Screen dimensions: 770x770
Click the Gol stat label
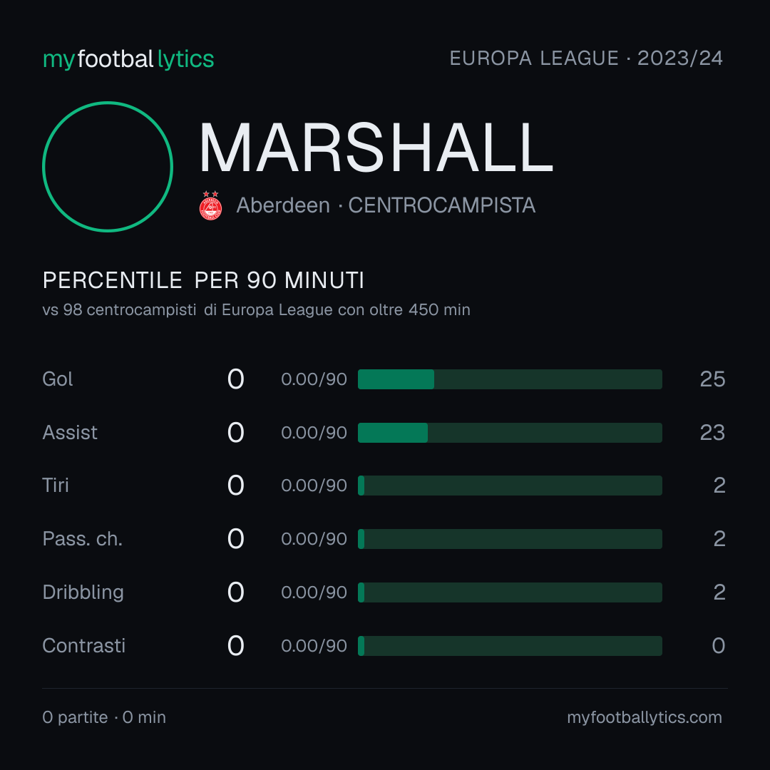click(58, 379)
